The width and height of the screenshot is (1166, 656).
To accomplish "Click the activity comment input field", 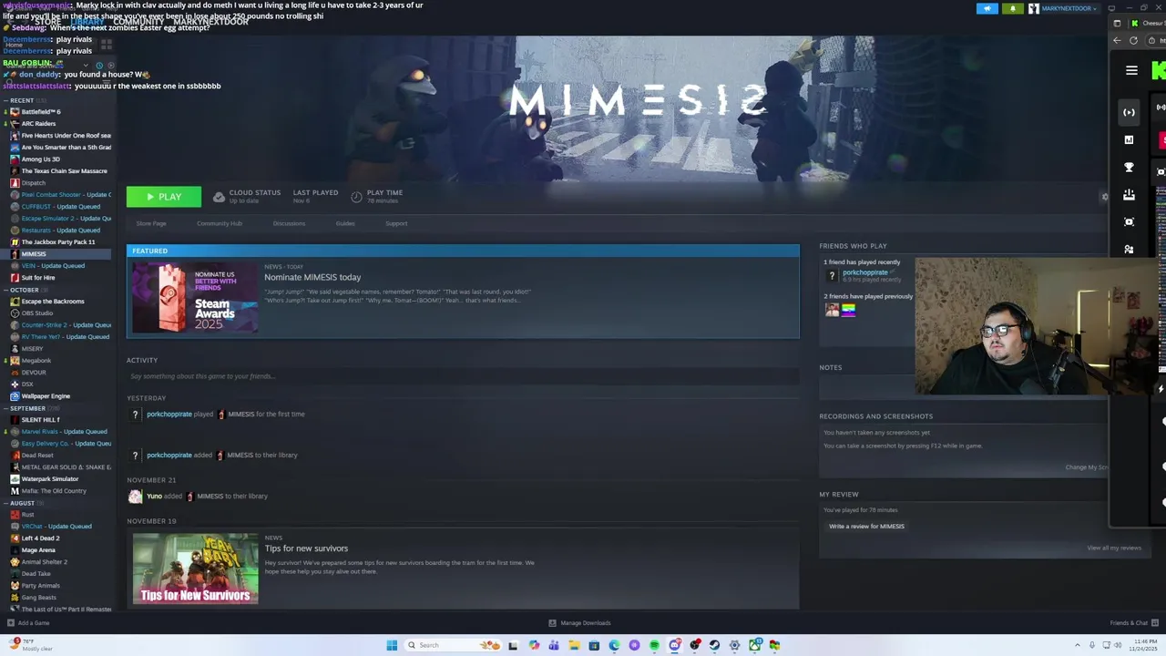I will [x=463, y=376].
